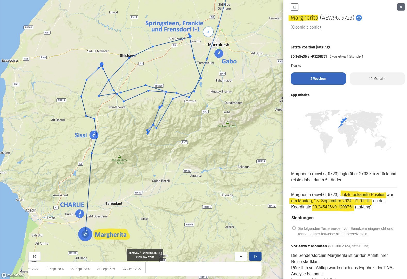Click the Gabo stork marker near Marrakesh
Image resolution: width=407 pixels, height=279 pixels.
219,53
